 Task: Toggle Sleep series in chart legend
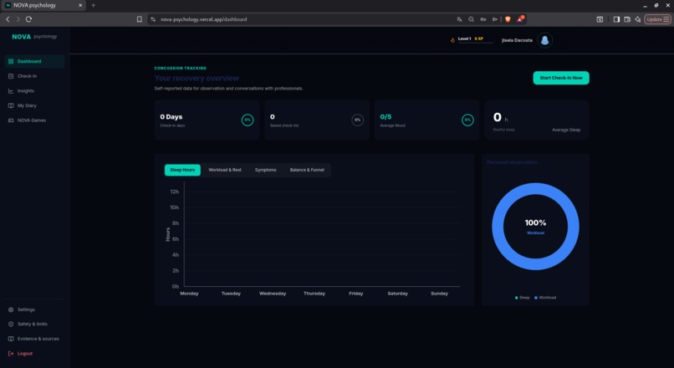tap(523, 298)
